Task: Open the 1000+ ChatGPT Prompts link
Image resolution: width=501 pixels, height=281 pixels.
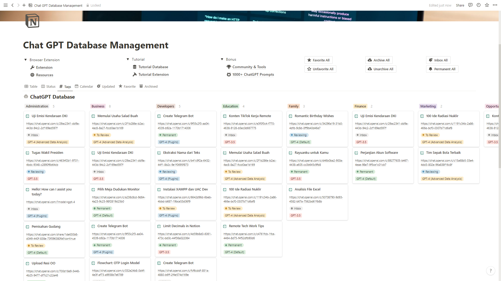Action: coord(253,74)
